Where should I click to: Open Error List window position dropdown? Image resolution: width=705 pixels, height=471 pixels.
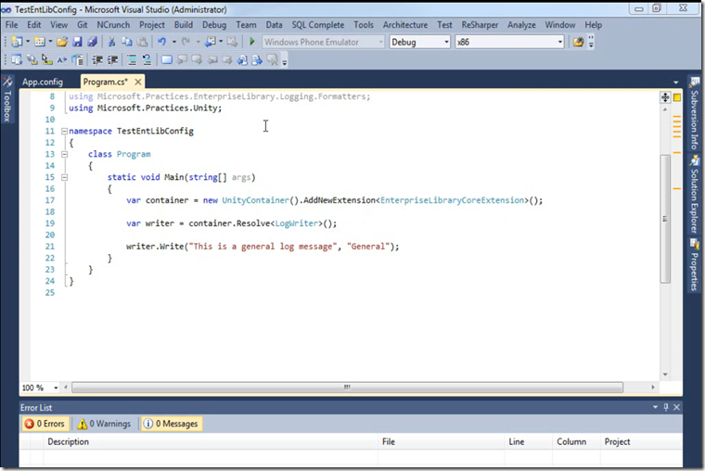pyautogui.click(x=655, y=407)
